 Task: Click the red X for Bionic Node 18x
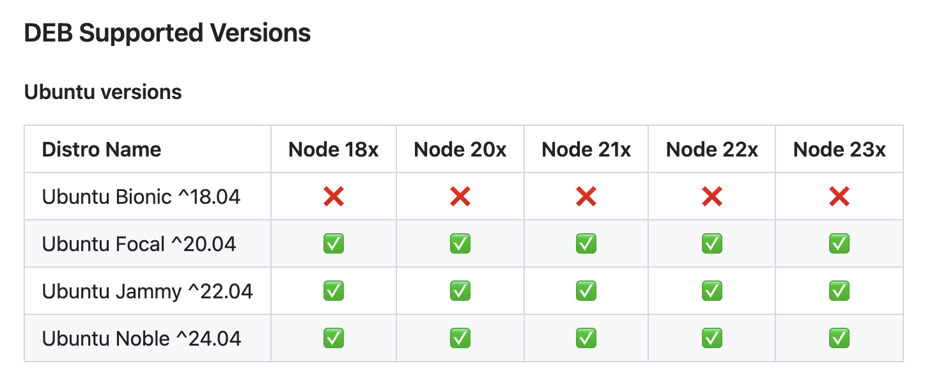click(334, 197)
